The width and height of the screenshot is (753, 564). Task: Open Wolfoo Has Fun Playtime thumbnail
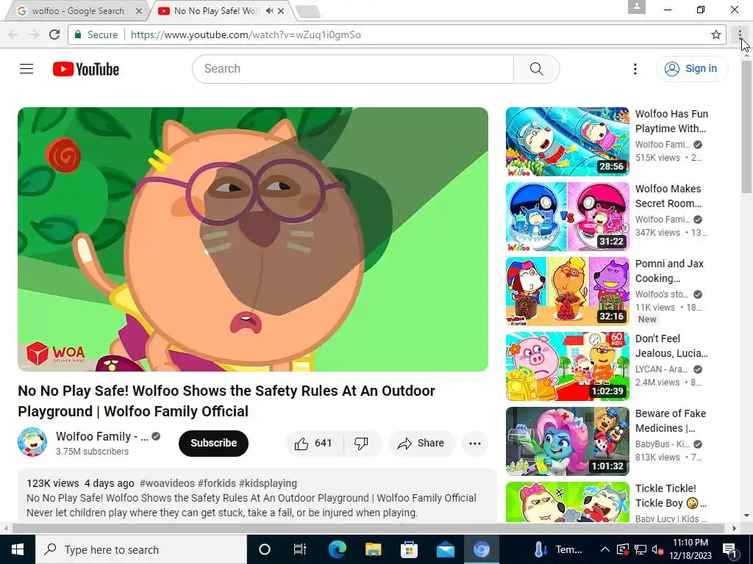(x=567, y=142)
